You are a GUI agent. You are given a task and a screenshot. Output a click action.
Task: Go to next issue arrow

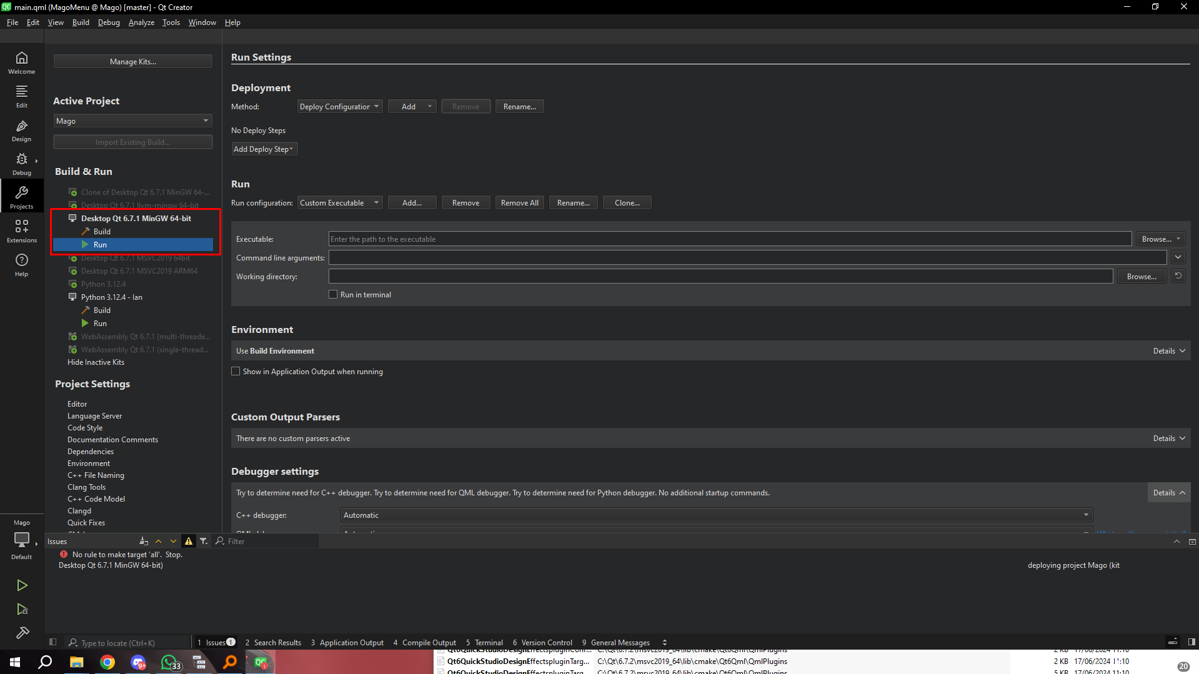click(173, 541)
